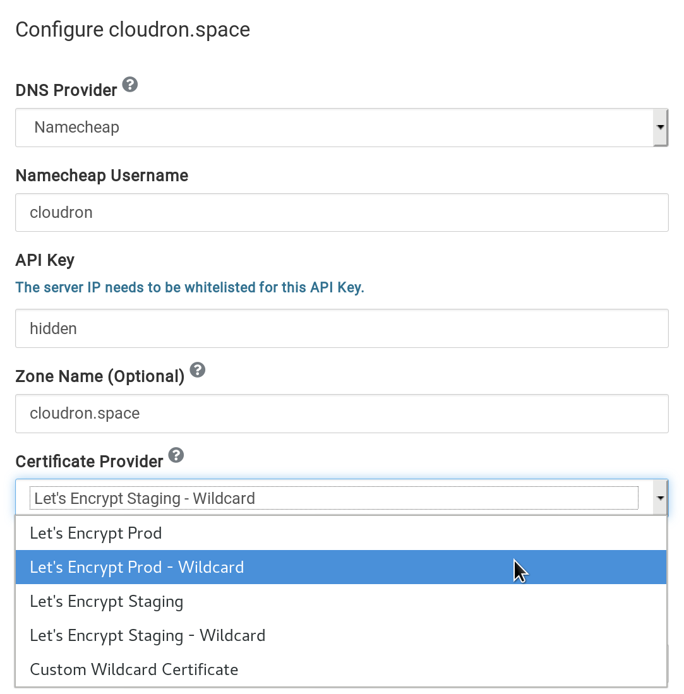684x694 pixels.
Task: Pick Let's Encrypt Staging from the list
Action: tap(107, 601)
